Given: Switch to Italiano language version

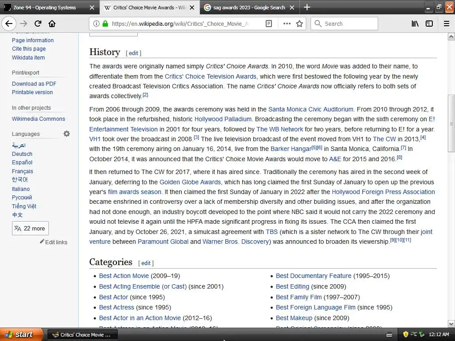Looking at the screenshot, I should 20,189.
